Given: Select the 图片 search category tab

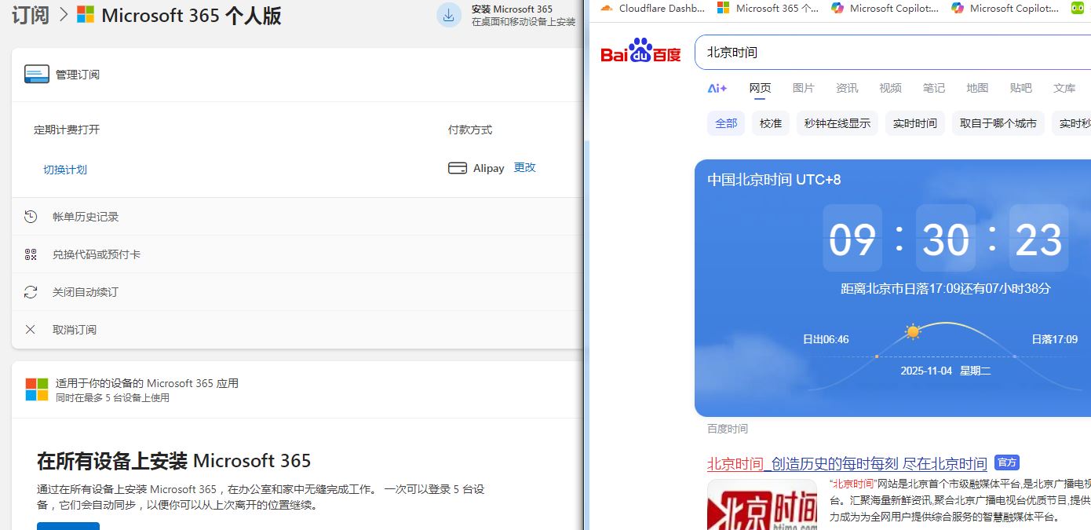Looking at the screenshot, I should click(803, 89).
